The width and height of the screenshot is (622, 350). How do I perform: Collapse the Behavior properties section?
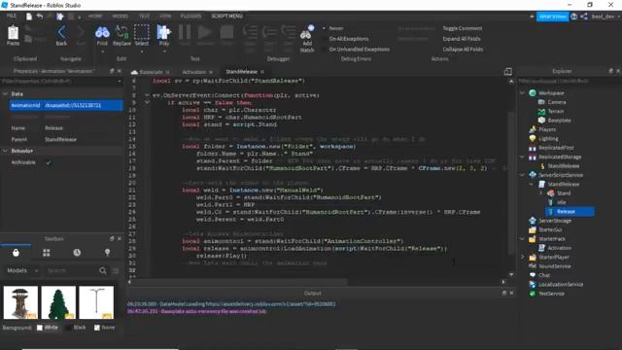(5, 152)
